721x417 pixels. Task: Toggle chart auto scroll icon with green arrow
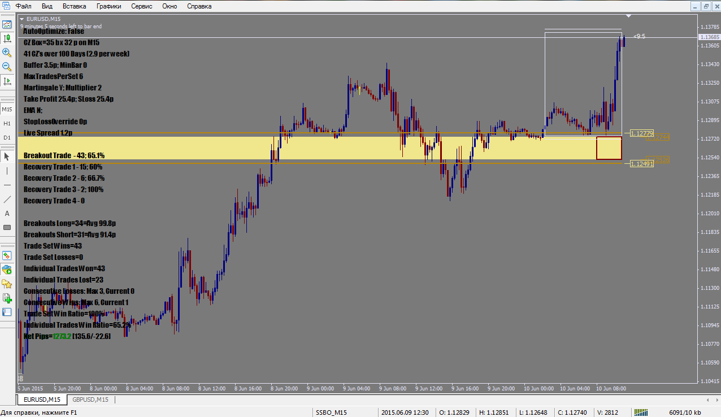[x=7, y=81]
